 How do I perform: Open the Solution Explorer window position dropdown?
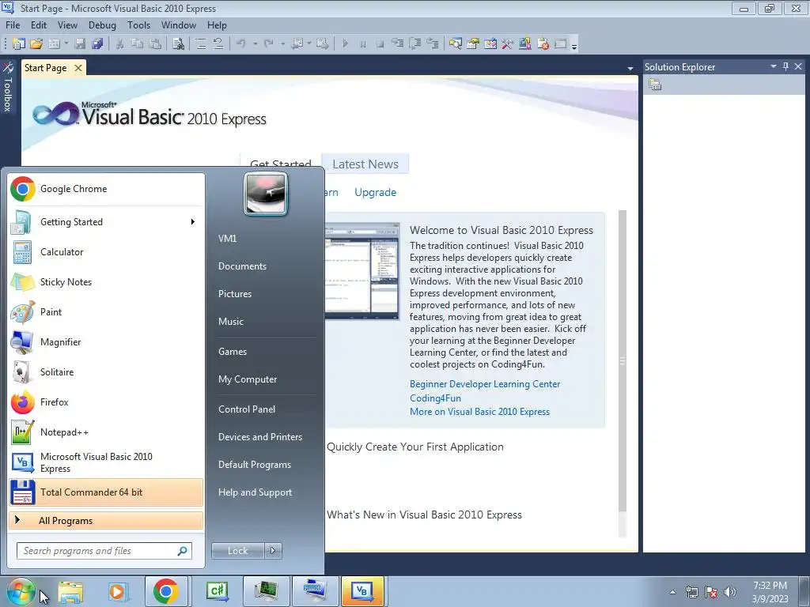pyautogui.click(x=774, y=66)
